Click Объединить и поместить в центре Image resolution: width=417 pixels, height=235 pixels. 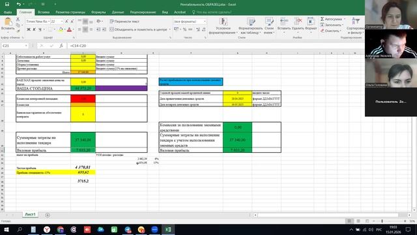tap(138, 29)
